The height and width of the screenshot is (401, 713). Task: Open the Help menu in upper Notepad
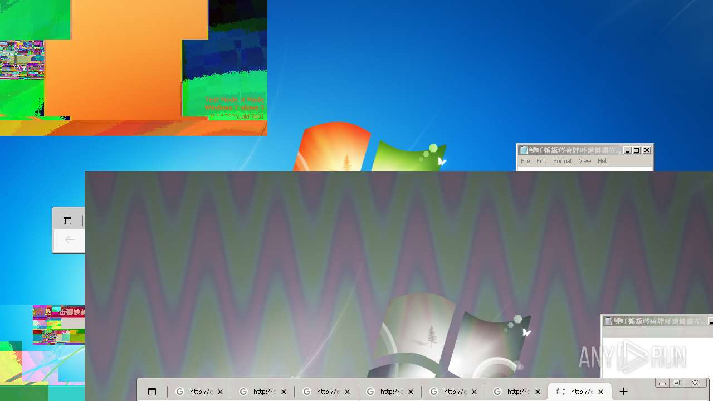(604, 161)
